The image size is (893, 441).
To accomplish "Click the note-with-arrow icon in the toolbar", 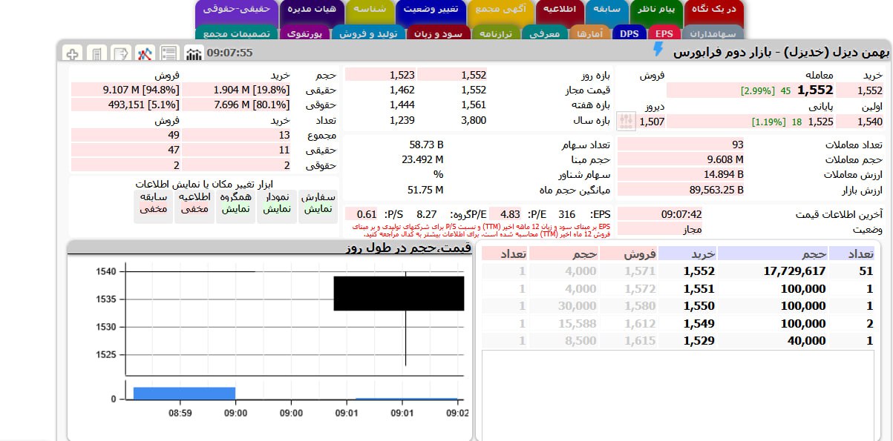I will point(121,53).
